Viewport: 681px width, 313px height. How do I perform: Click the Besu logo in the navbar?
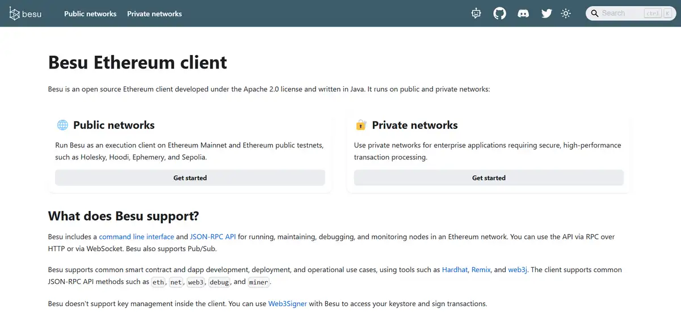(x=26, y=14)
